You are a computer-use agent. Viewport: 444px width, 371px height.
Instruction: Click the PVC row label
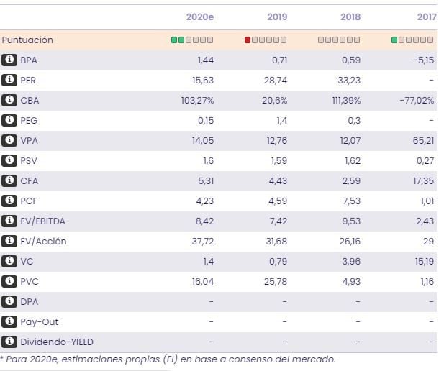point(29,281)
